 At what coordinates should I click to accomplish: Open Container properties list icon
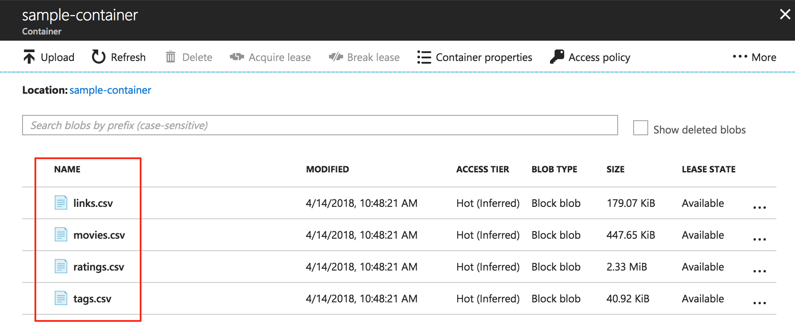pyautogui.click(x=424, y=57)
